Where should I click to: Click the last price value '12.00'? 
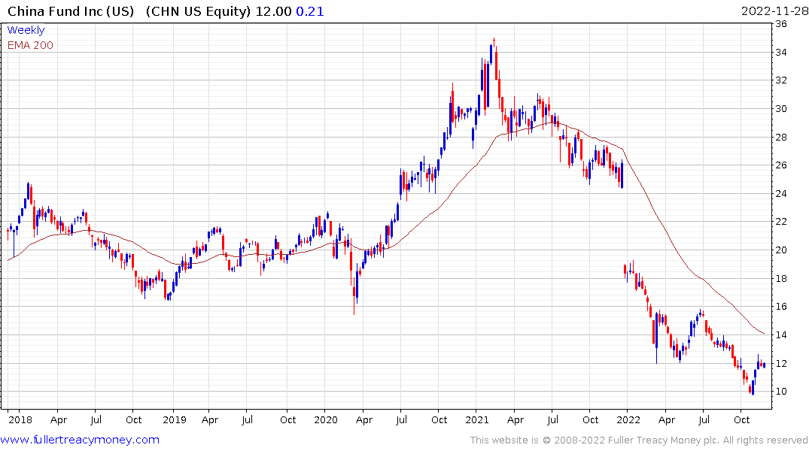[273, 11]
